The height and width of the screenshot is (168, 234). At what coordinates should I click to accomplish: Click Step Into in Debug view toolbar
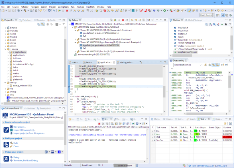[x=132, y=20]
